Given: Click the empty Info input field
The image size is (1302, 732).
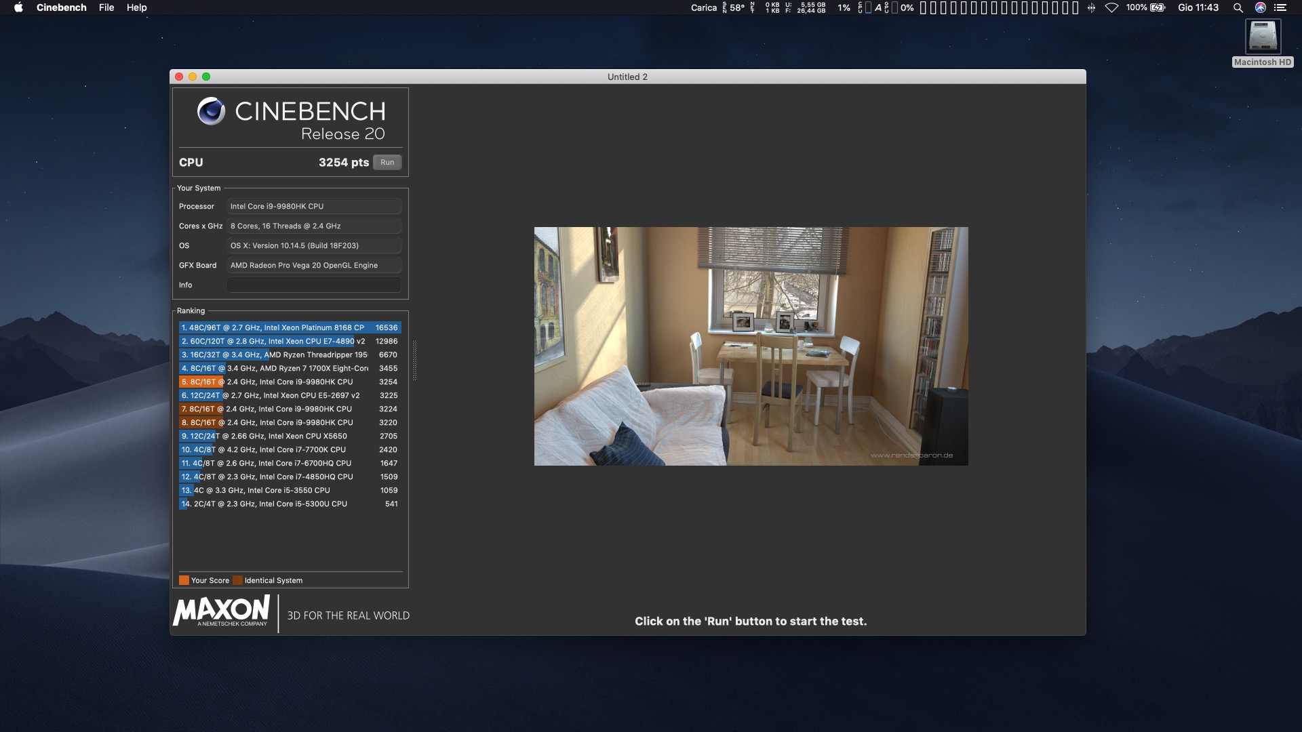Looking at the screenshot, I should pos(314,285).
